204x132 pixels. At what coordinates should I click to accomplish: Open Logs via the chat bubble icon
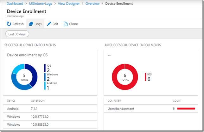coord(31,24)
